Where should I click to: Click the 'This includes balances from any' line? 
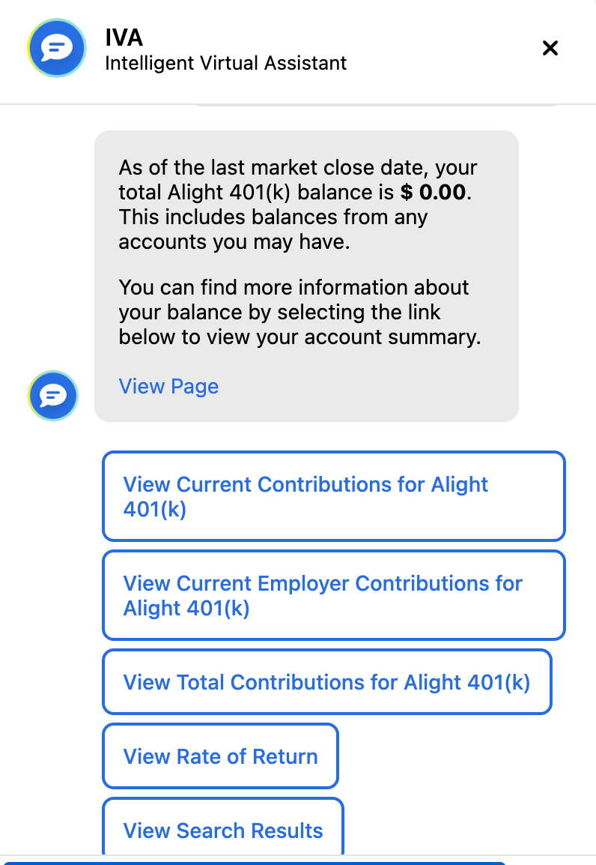(x=273, y=218)
